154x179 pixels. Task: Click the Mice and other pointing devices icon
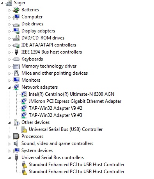point(16,73)
